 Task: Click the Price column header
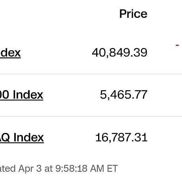coord(133,14)
